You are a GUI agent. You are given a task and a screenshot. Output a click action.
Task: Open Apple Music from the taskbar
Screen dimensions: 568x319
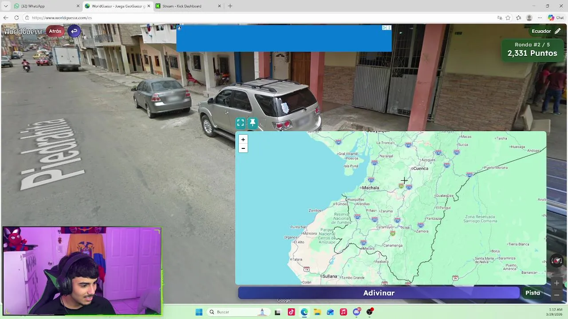pos(343,312)
